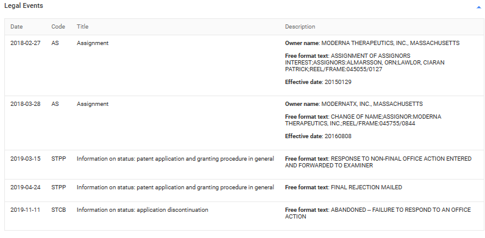
Task: Click the Assignment title in the 2018-02-27 row
Action: (x=93, y=43)
